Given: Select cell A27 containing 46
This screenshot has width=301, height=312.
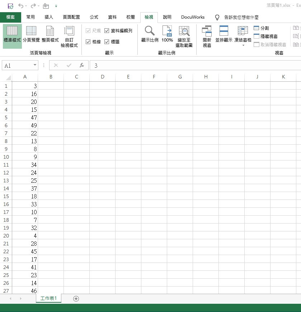Looking at the screenshot, I should [25, 291].
